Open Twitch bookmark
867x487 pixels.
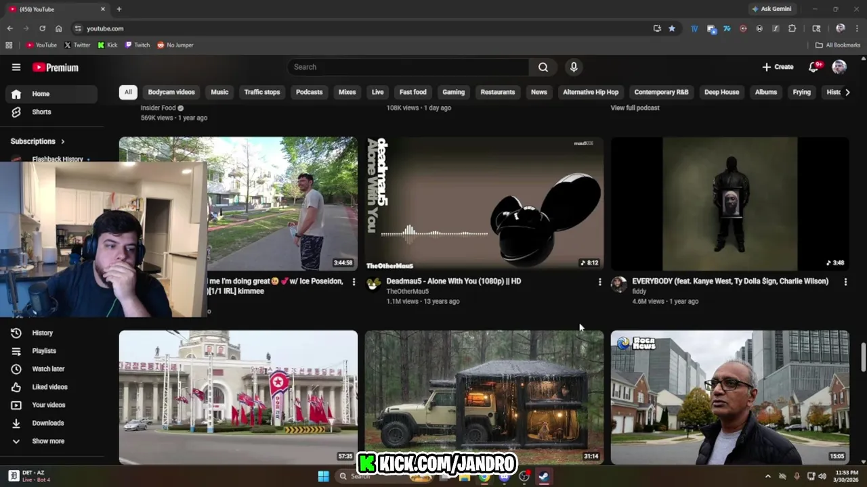(138, 45)
